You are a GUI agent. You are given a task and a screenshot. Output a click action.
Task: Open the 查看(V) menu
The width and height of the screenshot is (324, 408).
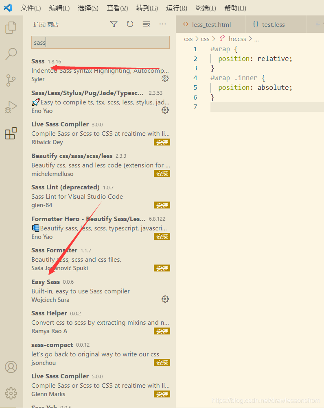tap(117, 8)
